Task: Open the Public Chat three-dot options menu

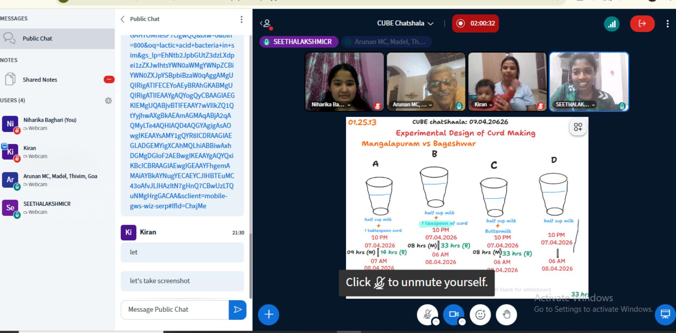Action: tap(242, 19)
